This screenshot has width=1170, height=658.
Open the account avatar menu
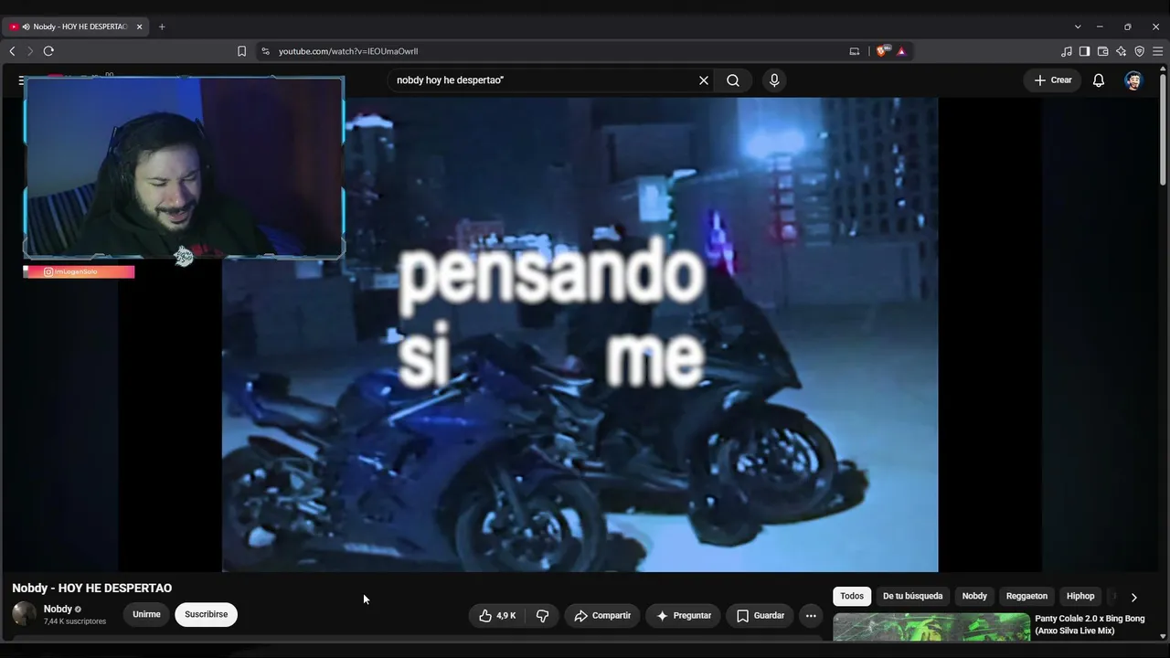point(1133,80)
